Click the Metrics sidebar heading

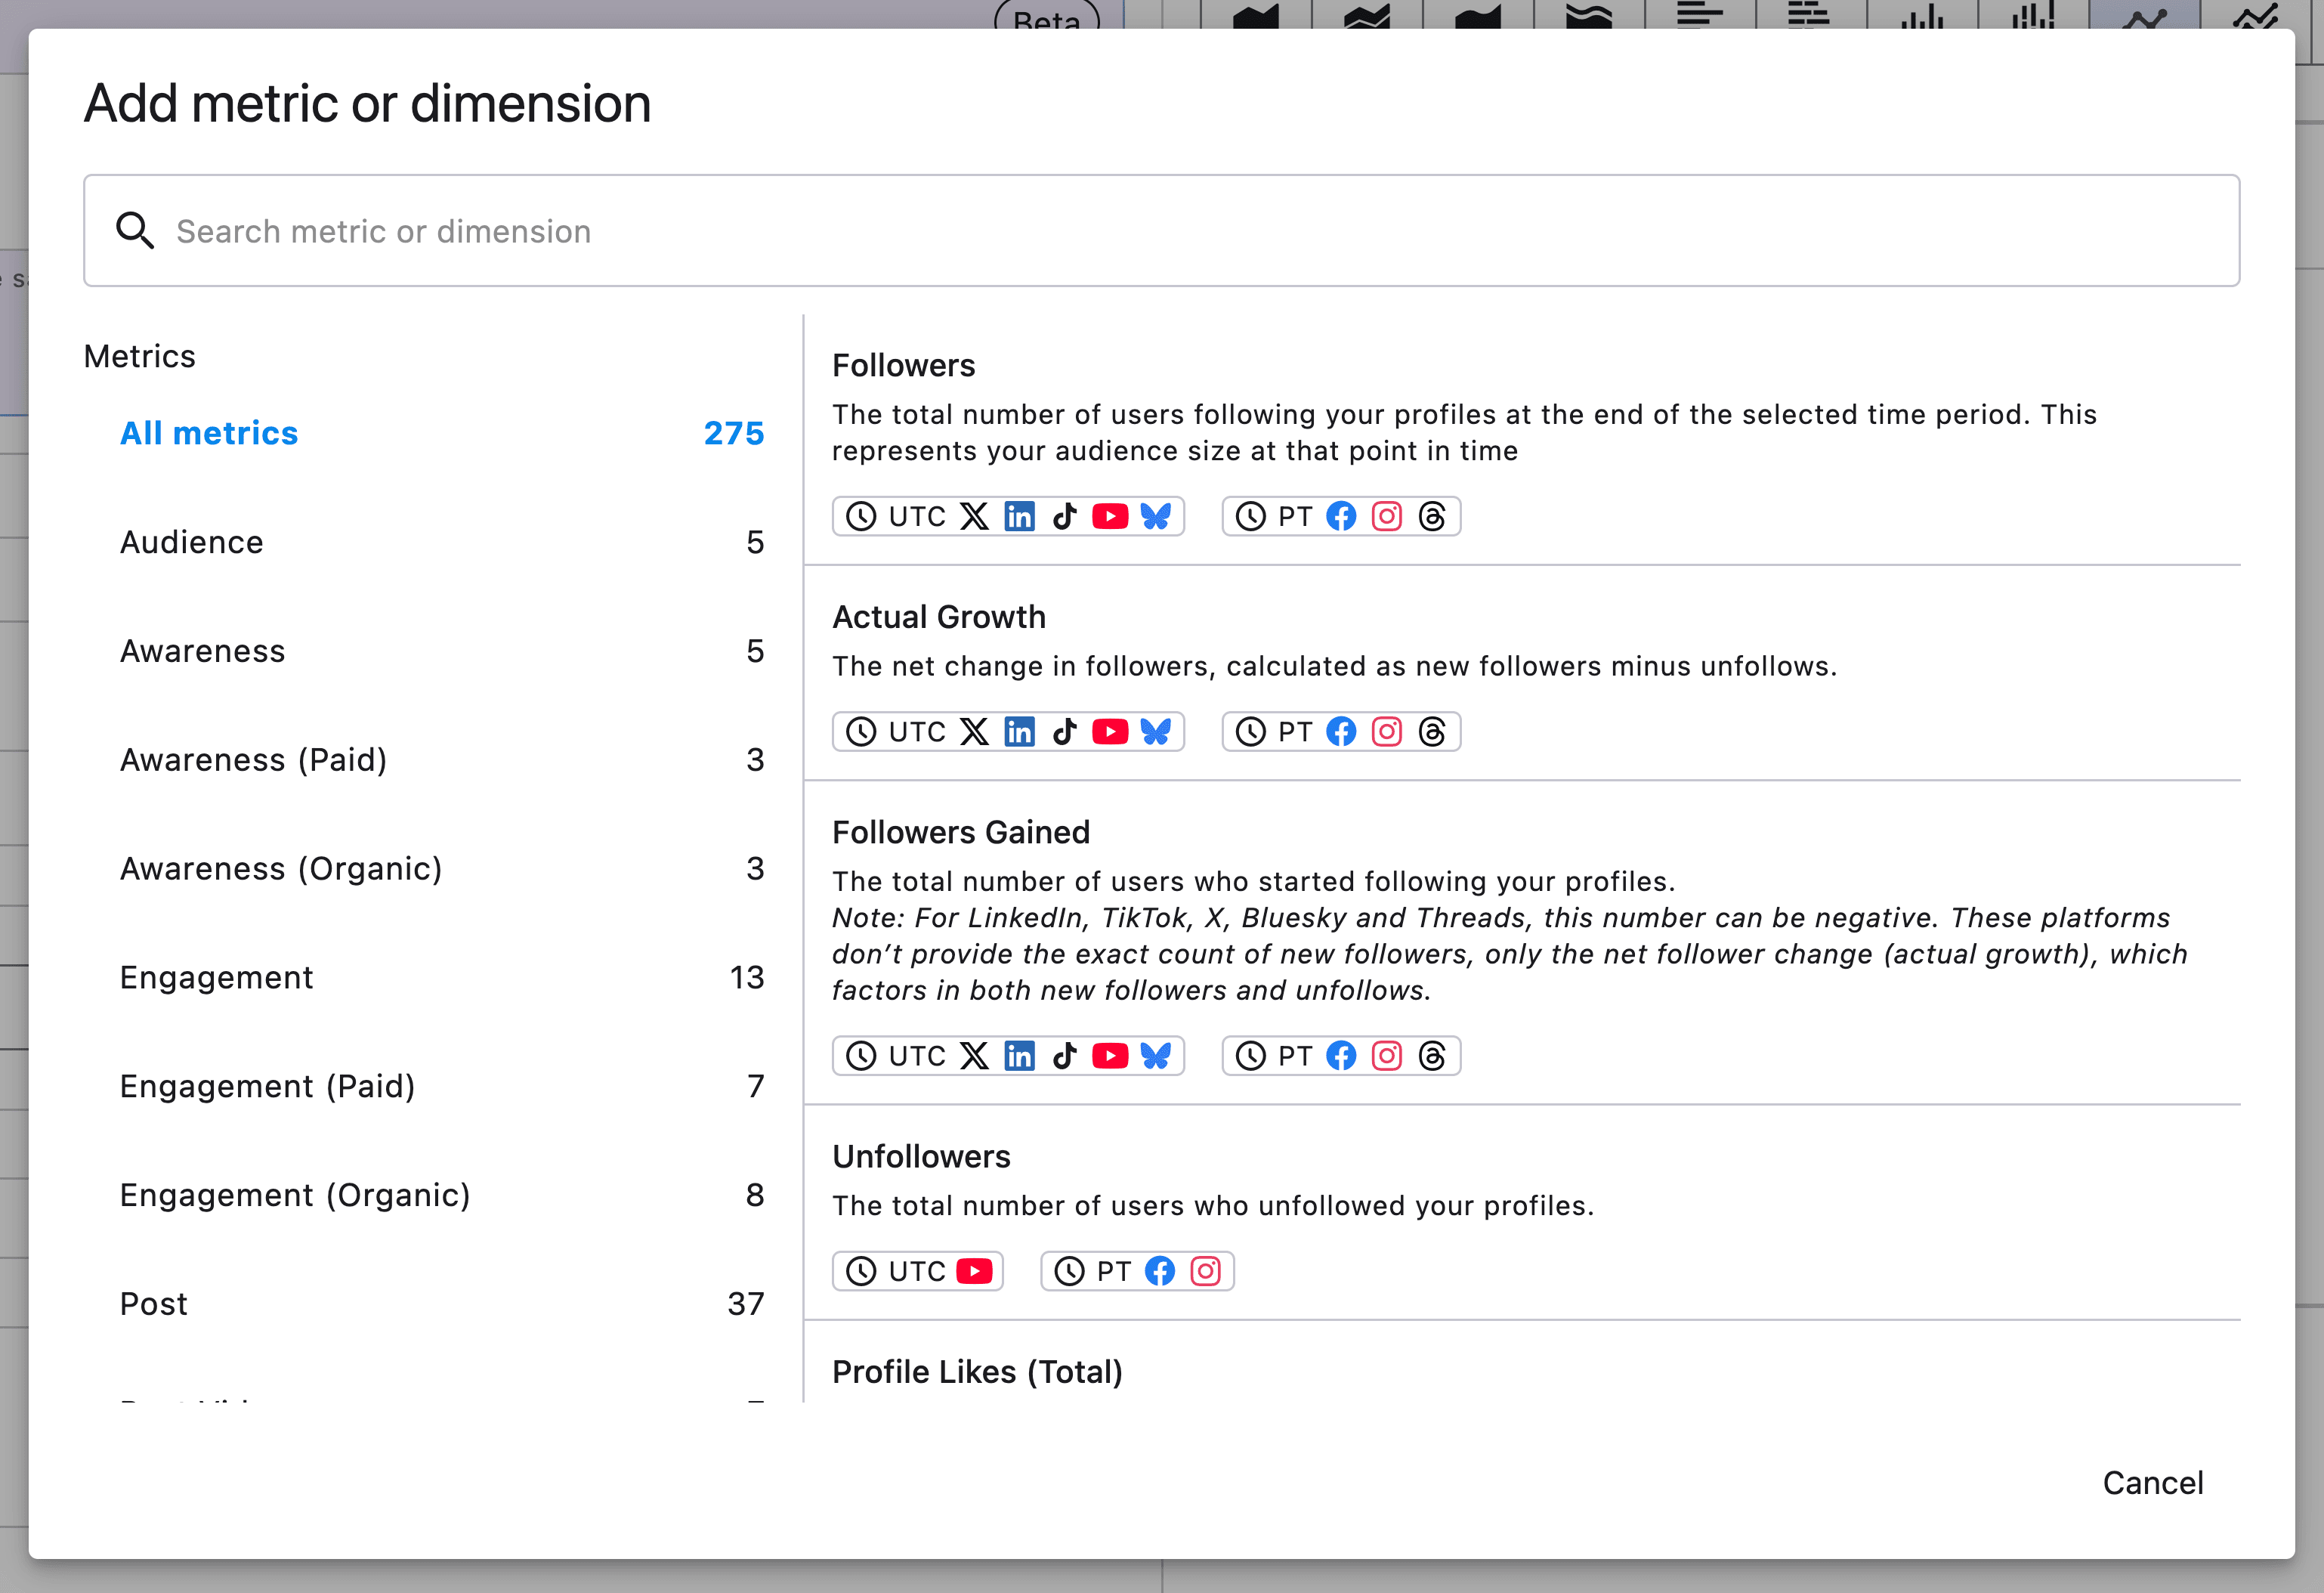[x=140, y=357]
